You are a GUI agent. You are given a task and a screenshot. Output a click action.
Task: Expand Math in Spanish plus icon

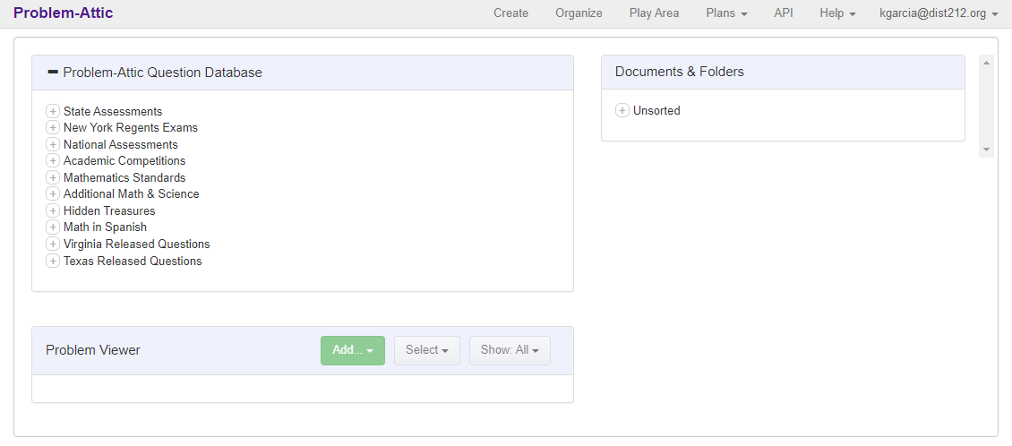pos(53,227)
